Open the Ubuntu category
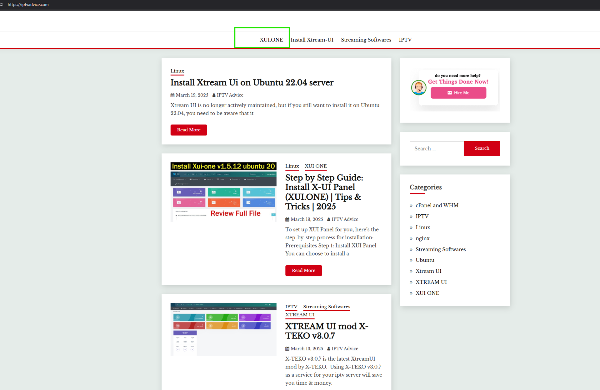The width and height of the screenshot is (600, 390). coord(425,260)
